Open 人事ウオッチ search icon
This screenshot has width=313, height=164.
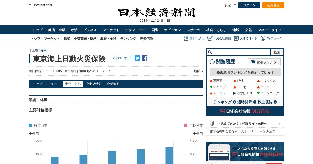pyautogui.click(x=236, y=38)
